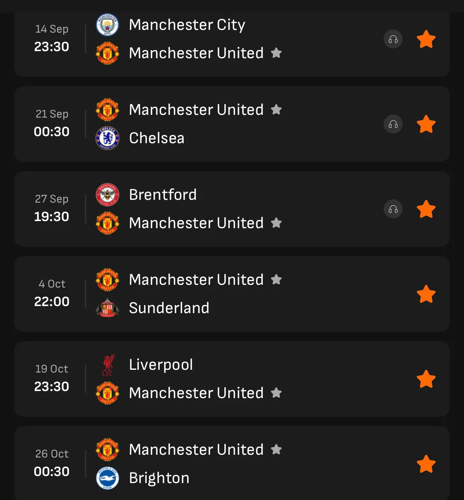Open the 26 Oct 00:30 match time

[x=52, y=471]
